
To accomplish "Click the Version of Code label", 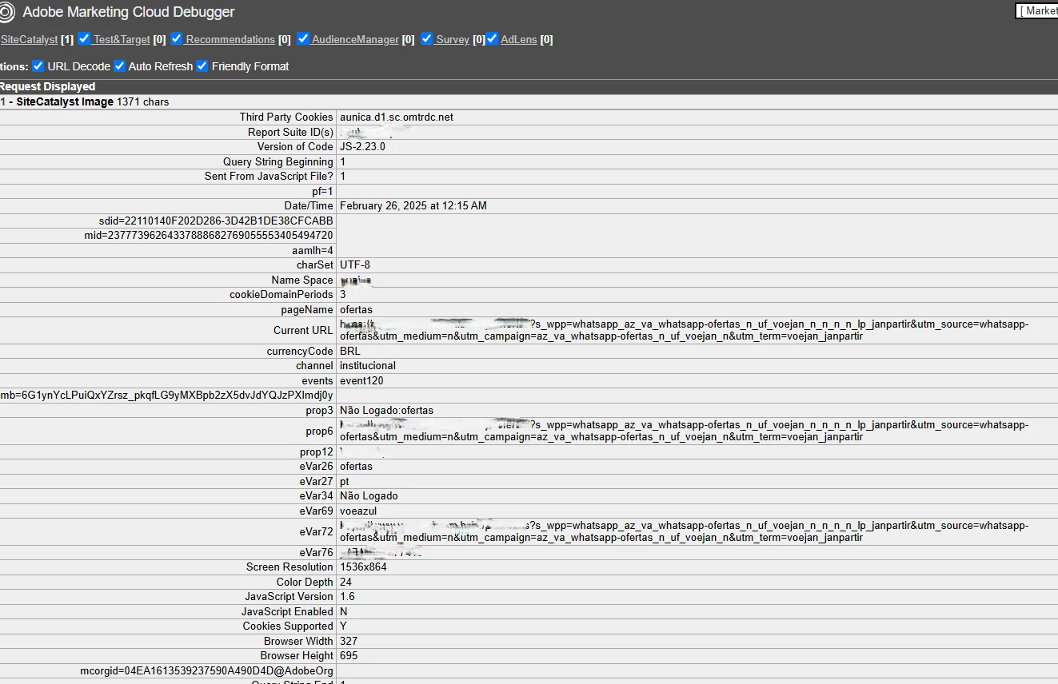I will 295,146.
